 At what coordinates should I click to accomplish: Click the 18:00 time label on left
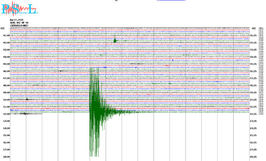tap(6, 157)
